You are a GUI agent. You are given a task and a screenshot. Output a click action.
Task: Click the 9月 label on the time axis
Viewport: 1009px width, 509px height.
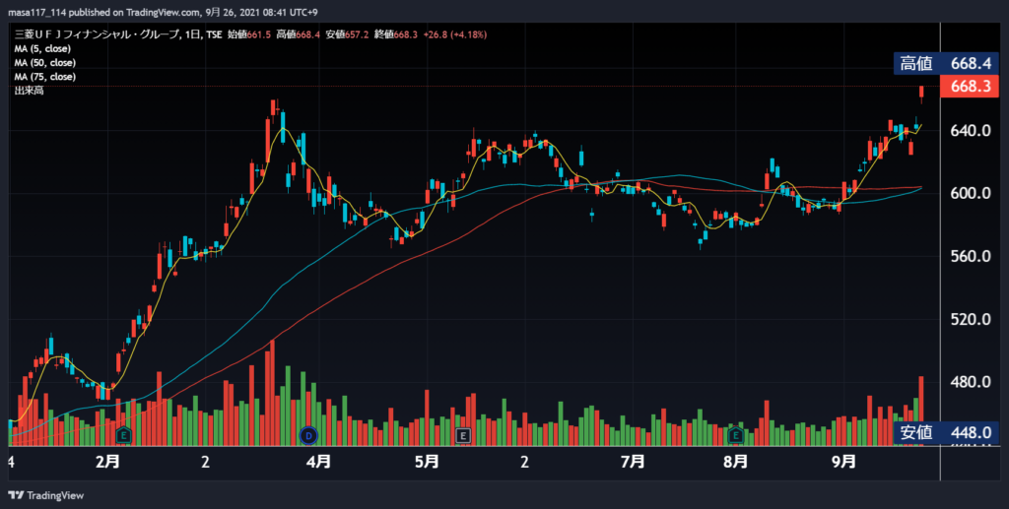(843, 462)
